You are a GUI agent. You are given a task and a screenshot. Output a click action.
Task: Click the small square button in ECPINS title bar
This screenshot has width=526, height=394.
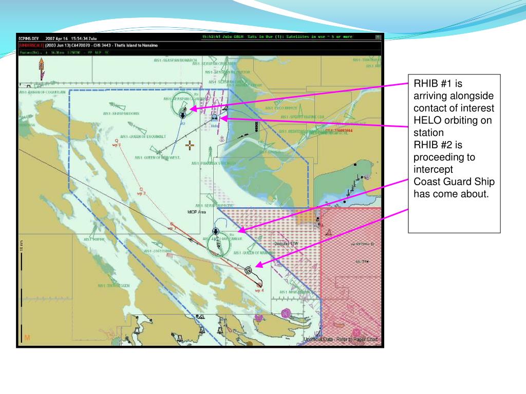[x=378, y=37]
